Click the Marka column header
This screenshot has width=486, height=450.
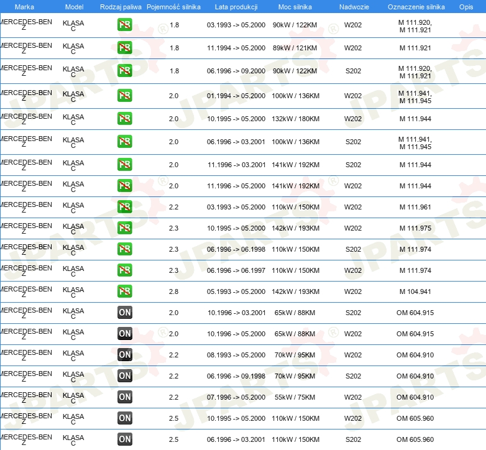click(x=24, y=7)
